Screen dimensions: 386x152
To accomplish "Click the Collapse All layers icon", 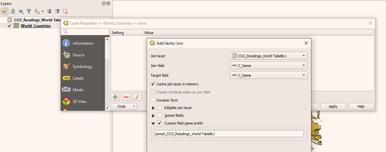I will tap(57, 11).
